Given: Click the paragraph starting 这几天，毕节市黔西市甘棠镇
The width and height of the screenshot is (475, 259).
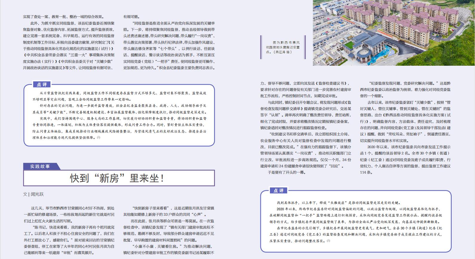Looking at the screenshot, I should point(69,214).
